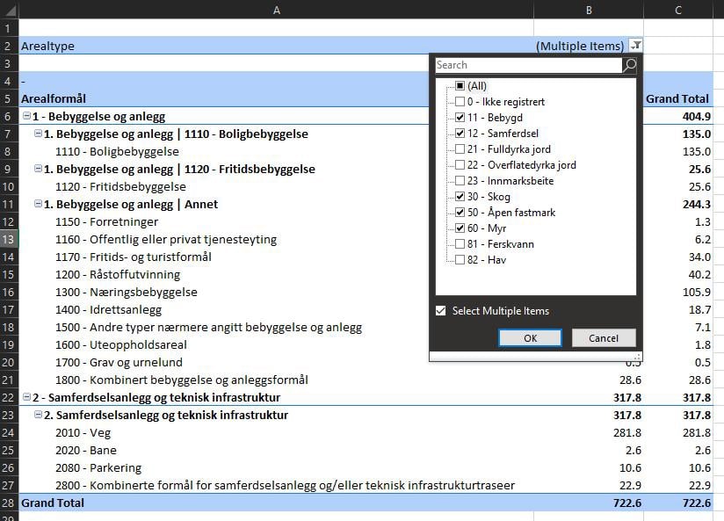Uncheck the 30 - Skog checkbox

(x=460, y=197)
